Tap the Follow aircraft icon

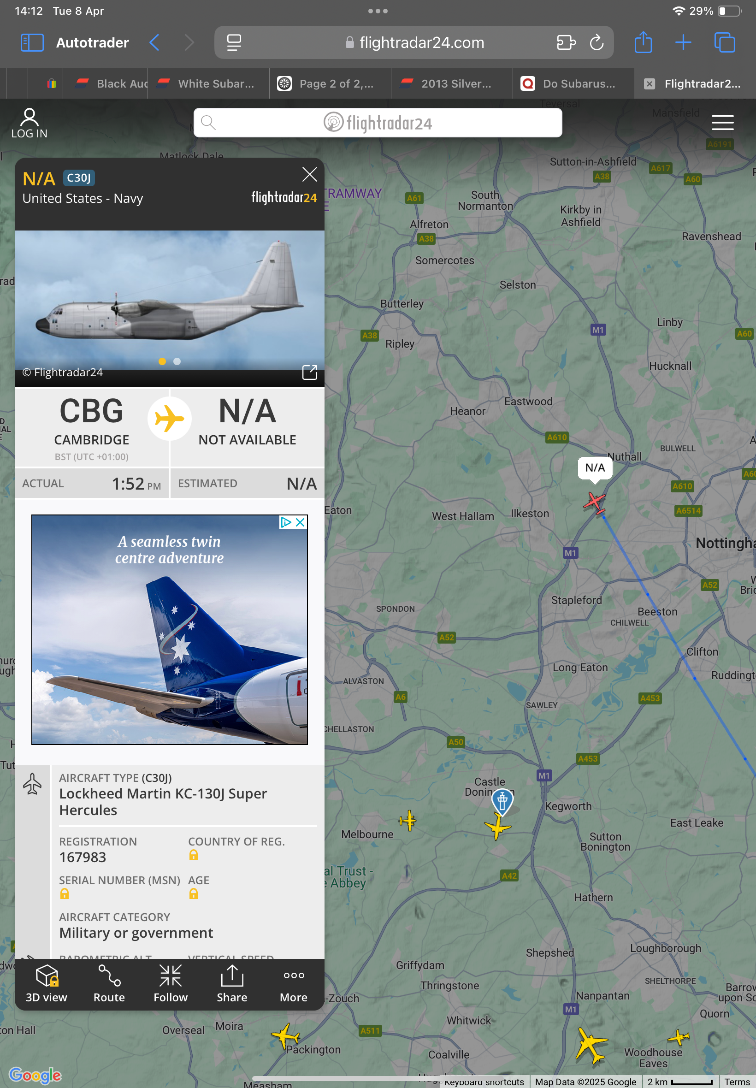click(x=171, y=983)
